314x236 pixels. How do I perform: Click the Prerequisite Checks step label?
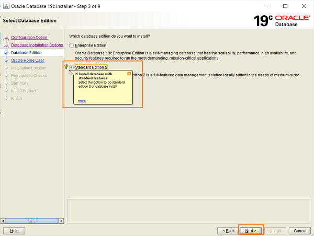tap(29, 76)
